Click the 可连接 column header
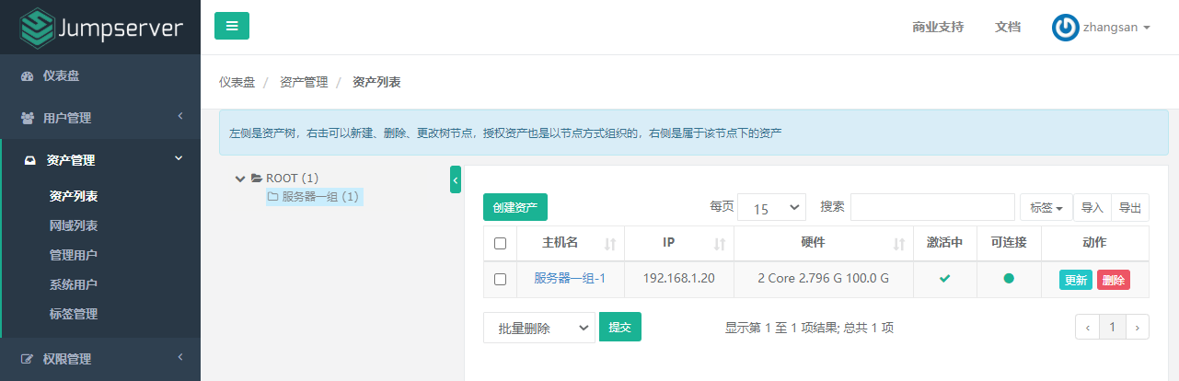 pyautogui.click(x=1009, y=243)
